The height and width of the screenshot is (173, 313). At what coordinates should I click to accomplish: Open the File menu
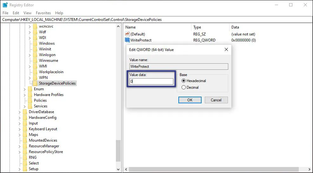click(5, 13)
